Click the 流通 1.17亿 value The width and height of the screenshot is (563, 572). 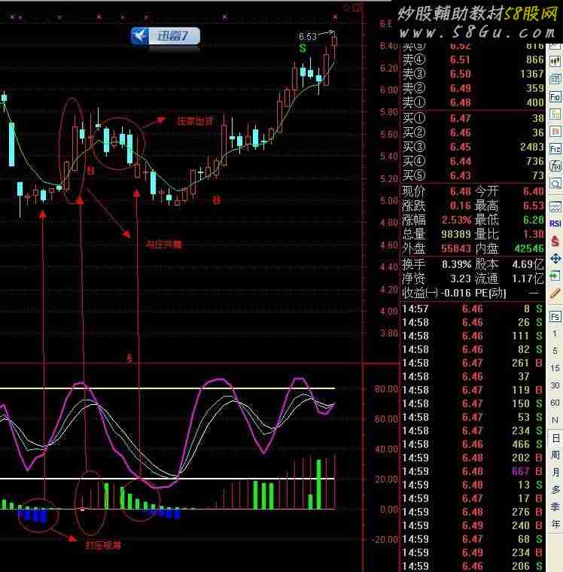(528, 278)
